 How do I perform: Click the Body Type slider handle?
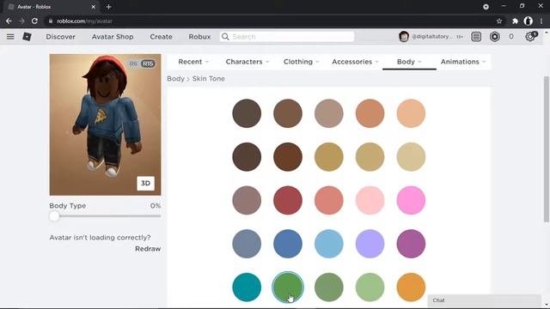click(x=54, y=215)
